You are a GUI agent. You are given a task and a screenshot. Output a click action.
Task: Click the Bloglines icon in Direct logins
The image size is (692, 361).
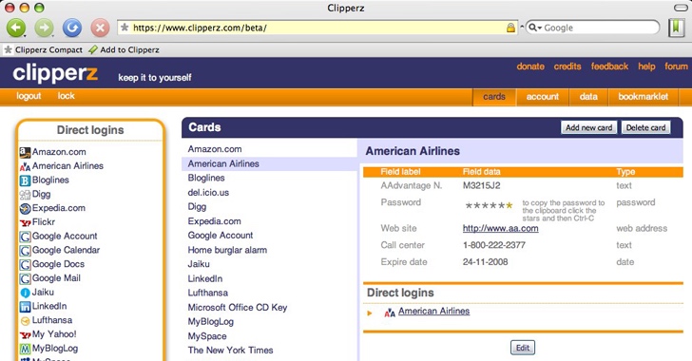(x=25, y=180)
